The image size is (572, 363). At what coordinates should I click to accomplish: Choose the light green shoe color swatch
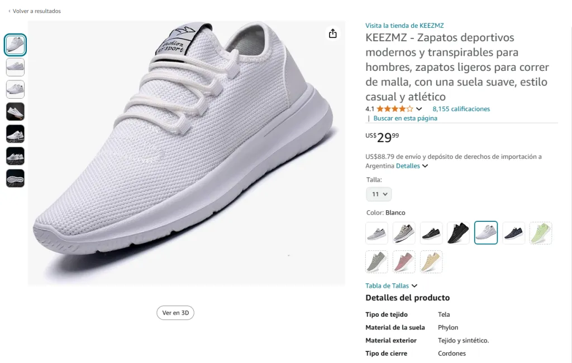541,233
